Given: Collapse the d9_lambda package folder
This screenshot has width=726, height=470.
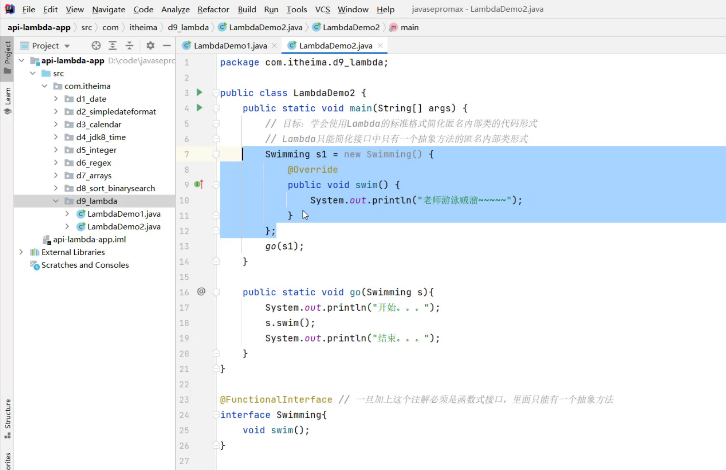Looking at the screenshot, I should tap(56, 201).
